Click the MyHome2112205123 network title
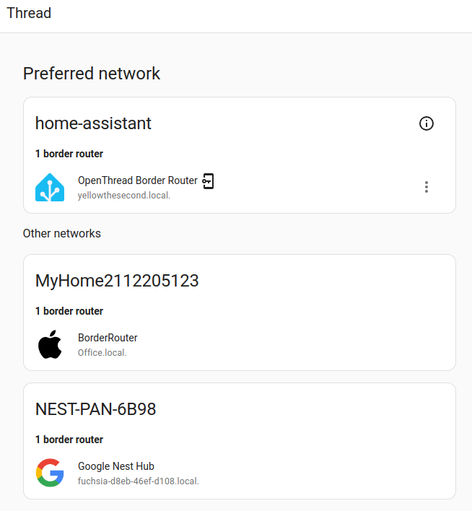 [117, 281]
